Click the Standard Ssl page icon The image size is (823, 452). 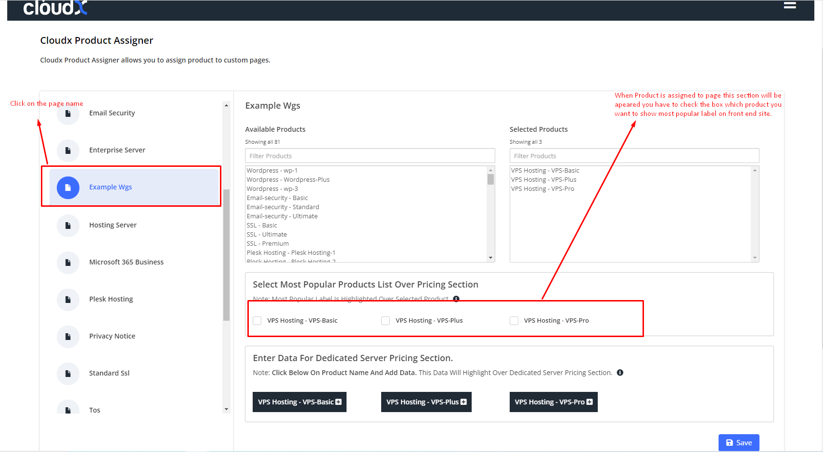[x=68, y=374]
